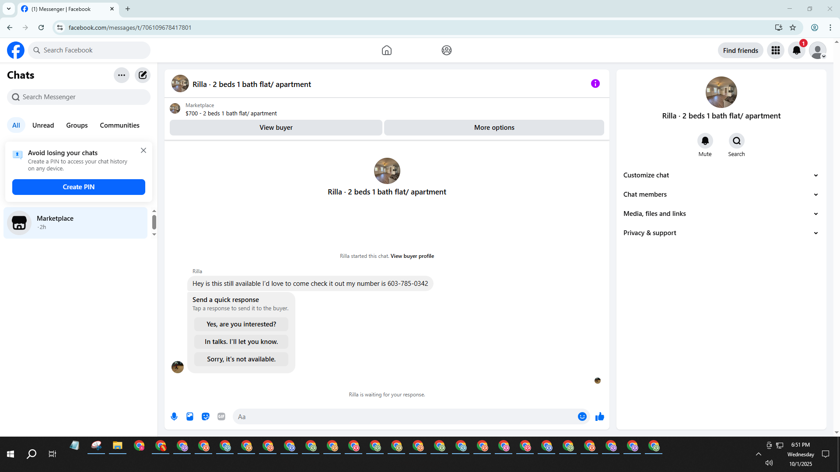Focus the Search Messenger field
This screenshot has width=840, height=472.
[x=79, y=97]
